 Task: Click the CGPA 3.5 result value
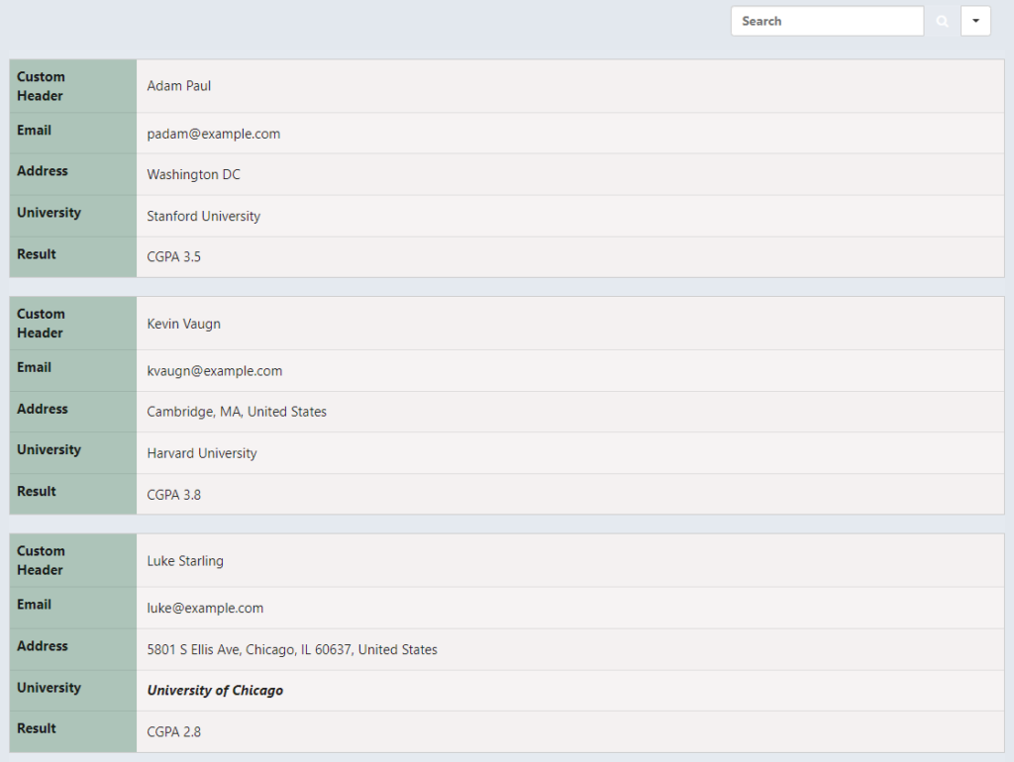174,256
